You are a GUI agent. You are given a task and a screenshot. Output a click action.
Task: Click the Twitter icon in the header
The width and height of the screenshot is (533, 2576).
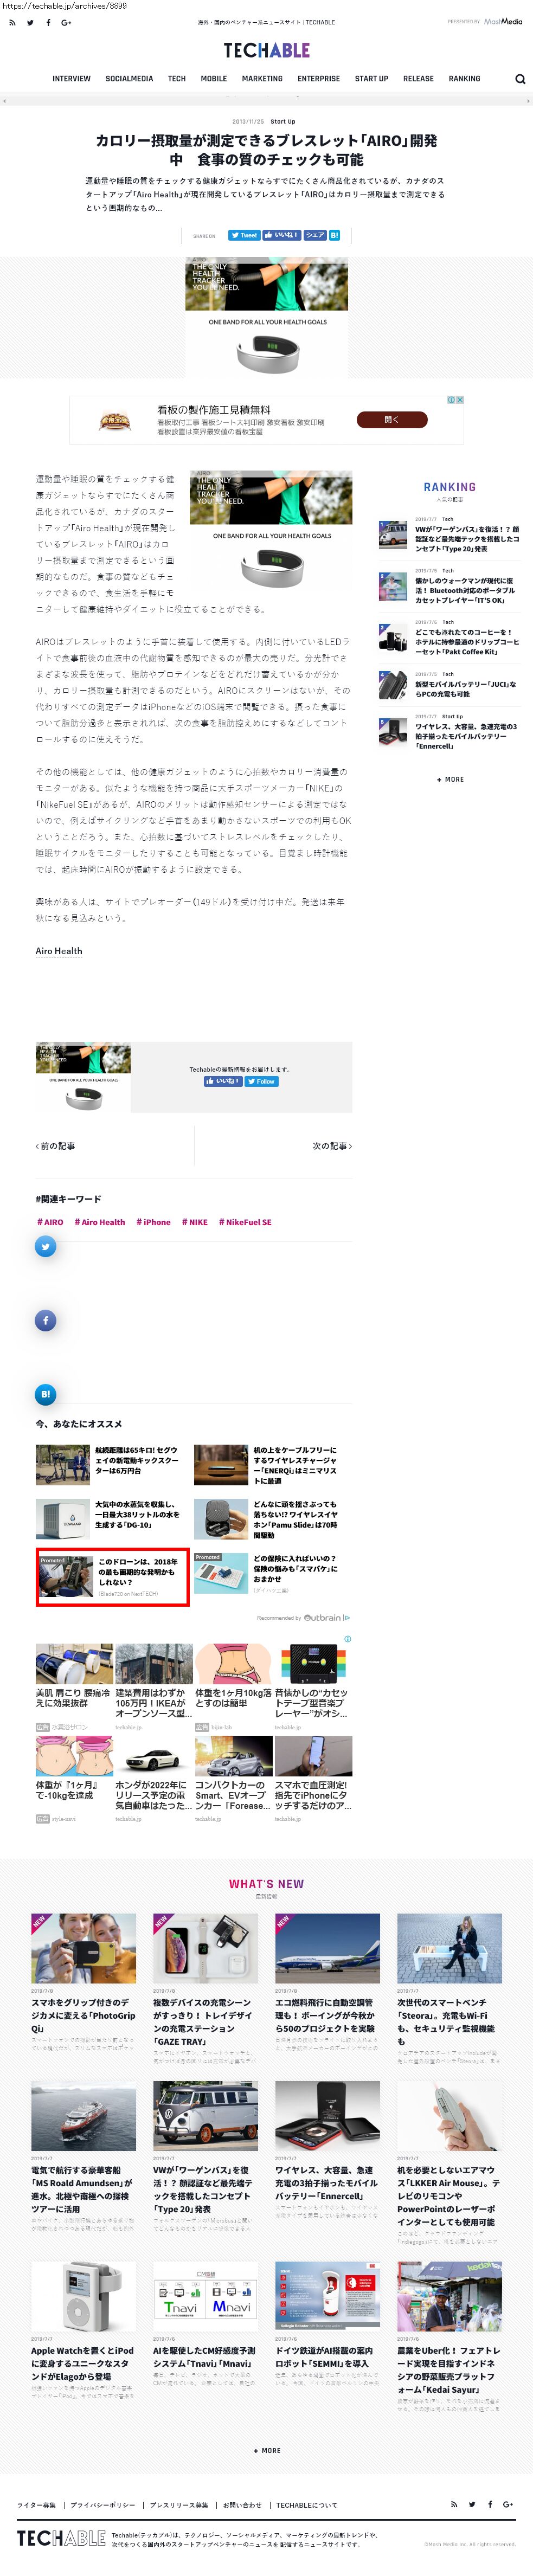click(x=30, y=22)
